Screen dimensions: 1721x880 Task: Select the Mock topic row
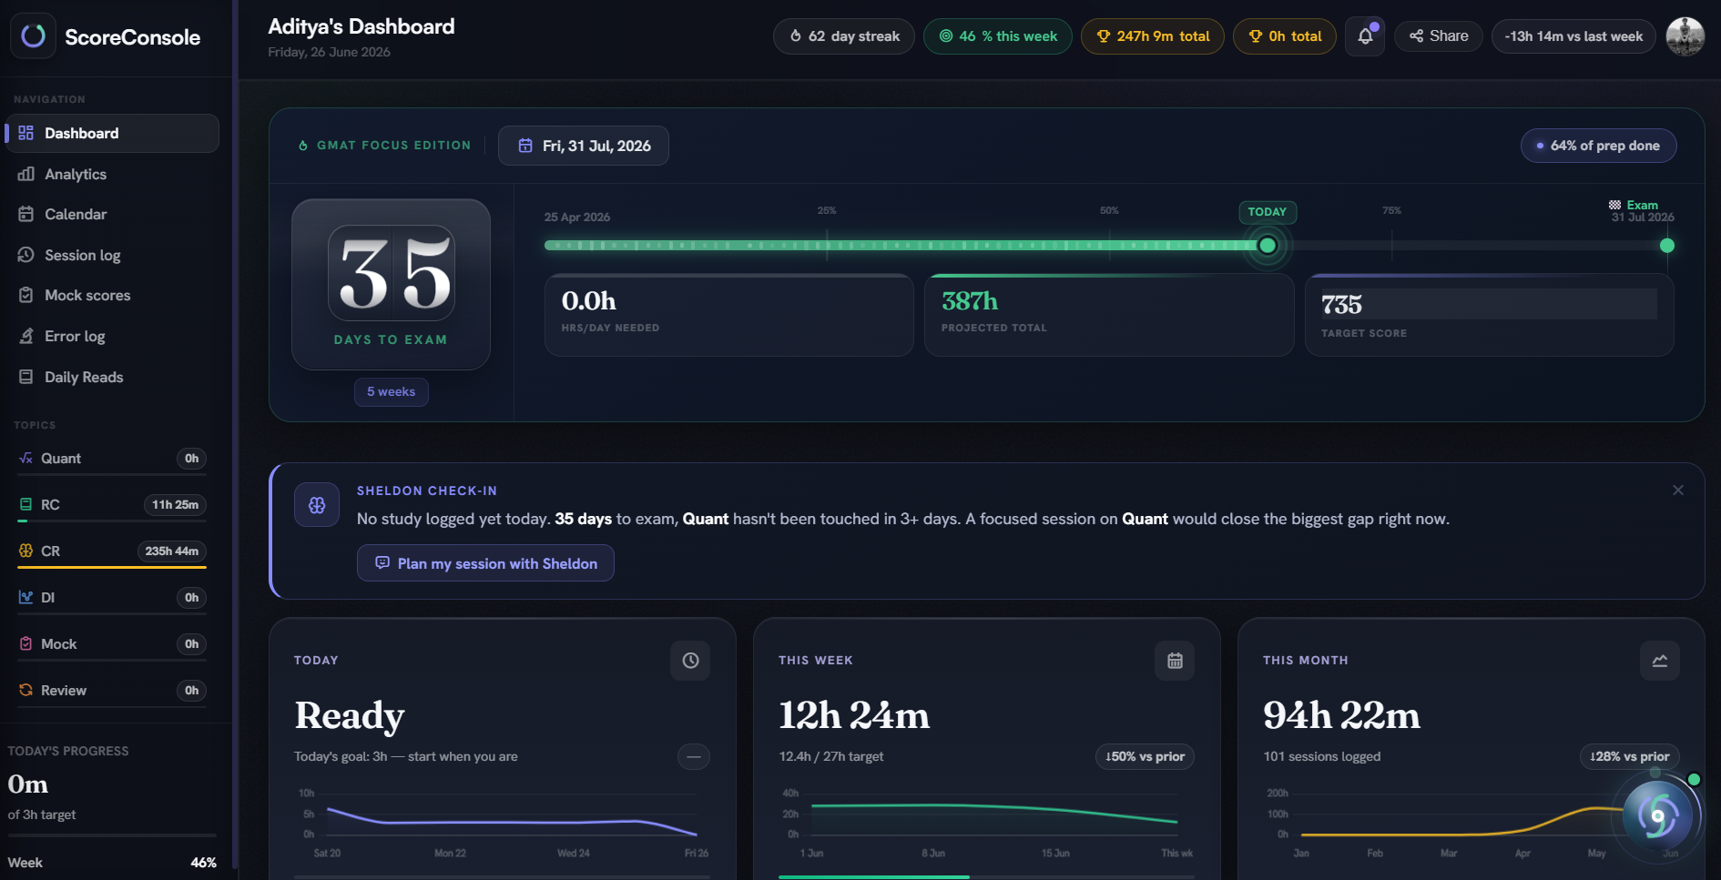click(x=112, y=644)
